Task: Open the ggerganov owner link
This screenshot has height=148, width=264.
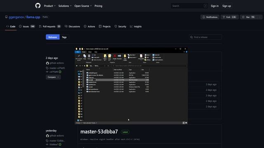Action: click(x=16, y=17)
